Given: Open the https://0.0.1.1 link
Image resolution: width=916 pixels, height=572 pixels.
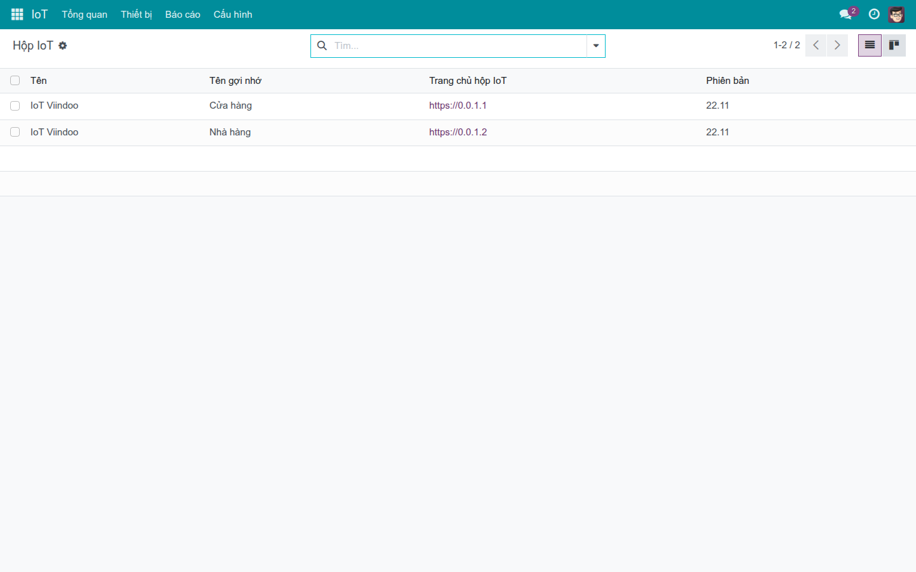Looking at the screenshot, I should coord(458,106).
